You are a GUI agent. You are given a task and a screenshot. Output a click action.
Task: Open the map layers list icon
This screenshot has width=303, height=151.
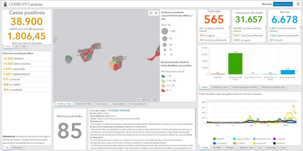(156, 13)
